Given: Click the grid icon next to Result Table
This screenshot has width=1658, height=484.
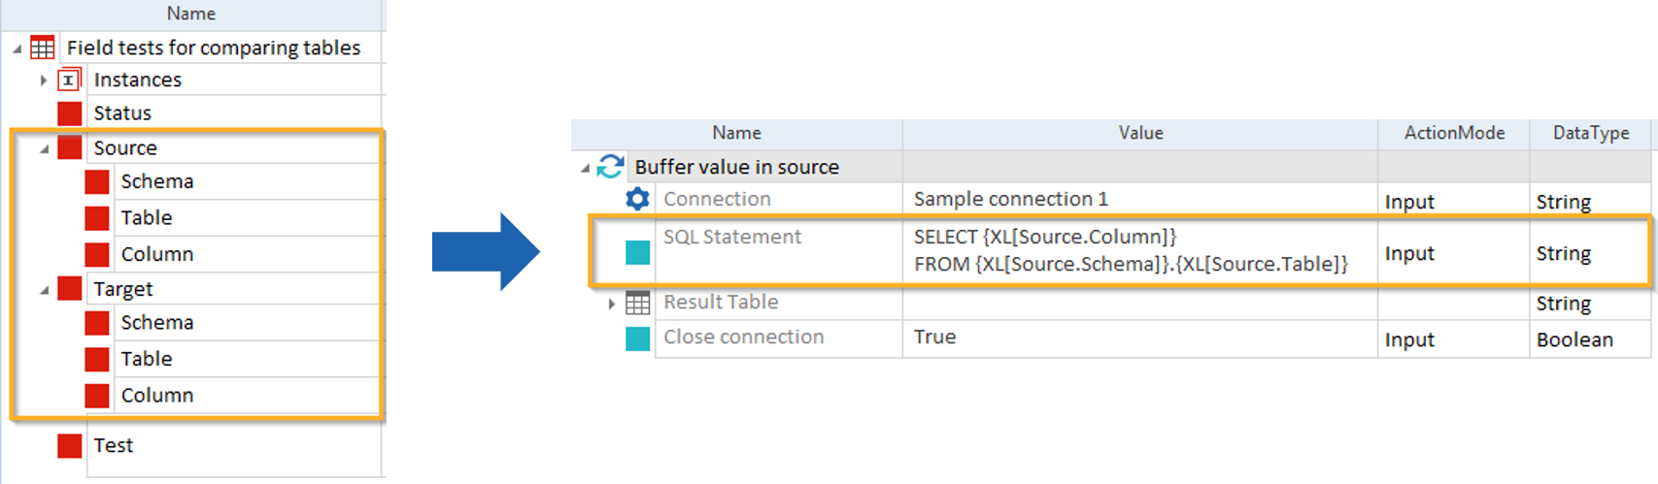Looking at the screenshot, I should [x=638, y=304].
